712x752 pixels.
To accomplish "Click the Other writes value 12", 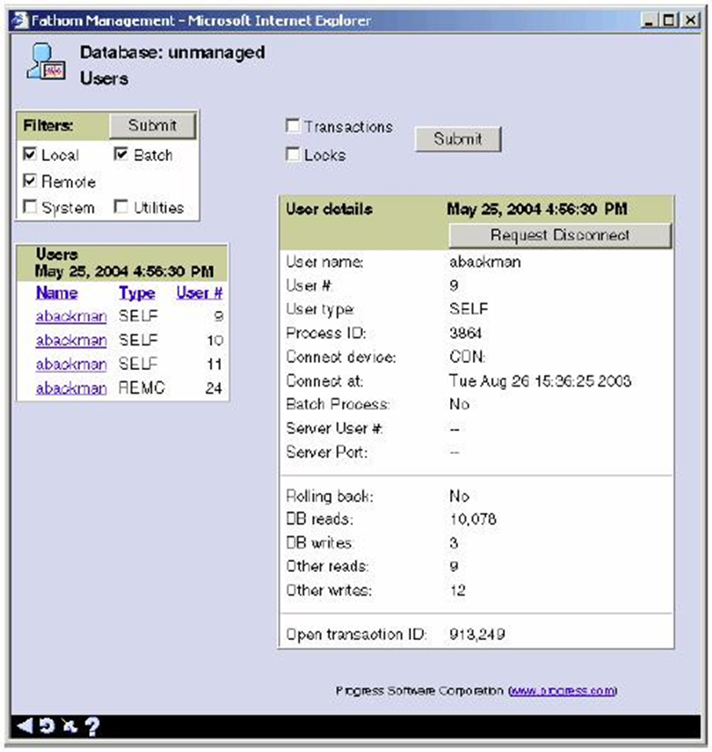I will coord(457,590).
